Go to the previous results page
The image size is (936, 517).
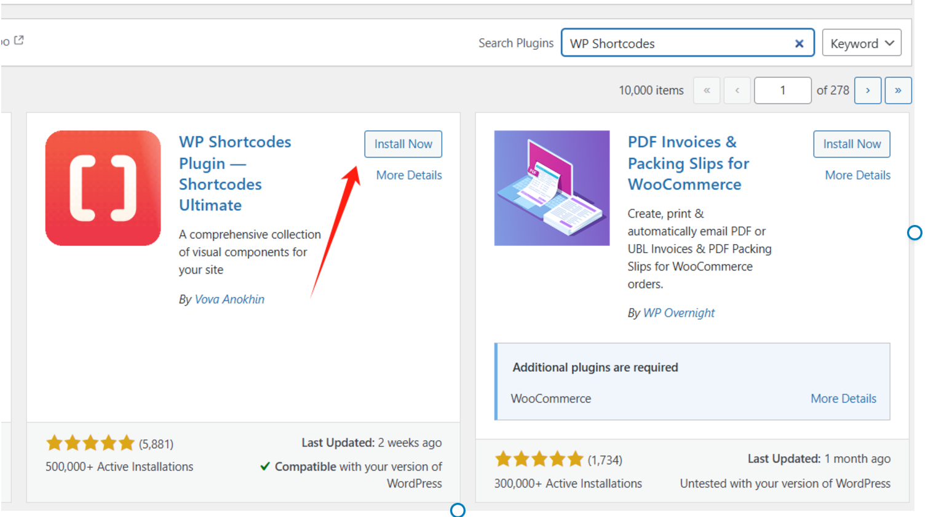pos(737,90)
